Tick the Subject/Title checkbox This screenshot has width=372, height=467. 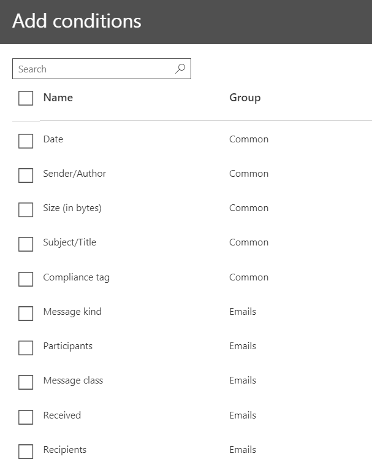[26, 244]
